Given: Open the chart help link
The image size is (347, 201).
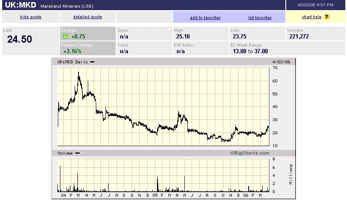Looking at the screenshot, I should (x=312, y=17).
